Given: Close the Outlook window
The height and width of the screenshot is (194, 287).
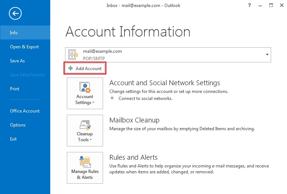Looking at the screenshot, I should 282,5.
